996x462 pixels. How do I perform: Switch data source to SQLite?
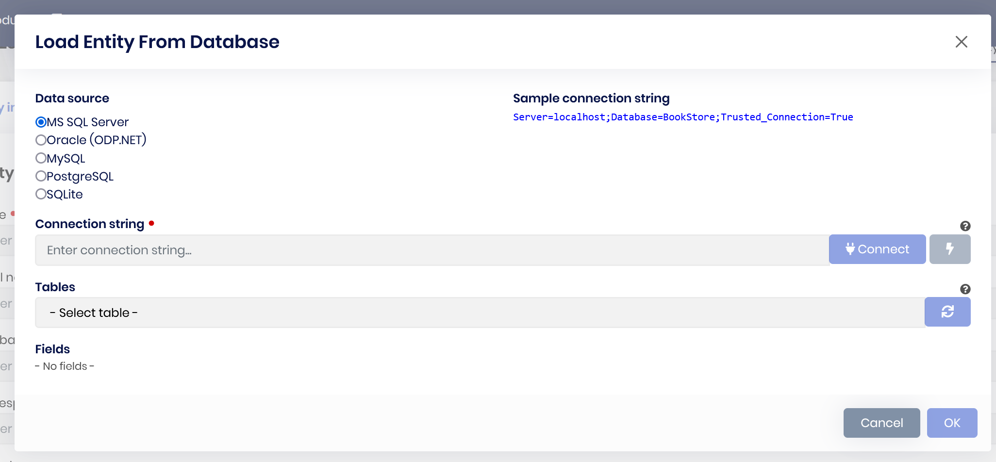(x=41, y=194)
